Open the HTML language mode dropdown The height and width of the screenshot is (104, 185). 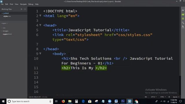pyautogui.click(x=163, y=97)
